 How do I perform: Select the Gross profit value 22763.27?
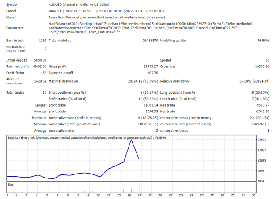[151, 66]
